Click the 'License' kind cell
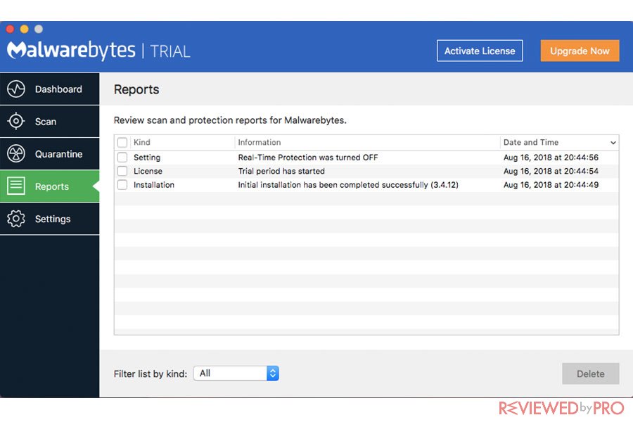This screenshot has width=633, height=422. 148,171
